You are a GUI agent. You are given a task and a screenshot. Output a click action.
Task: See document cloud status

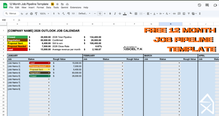67,4
